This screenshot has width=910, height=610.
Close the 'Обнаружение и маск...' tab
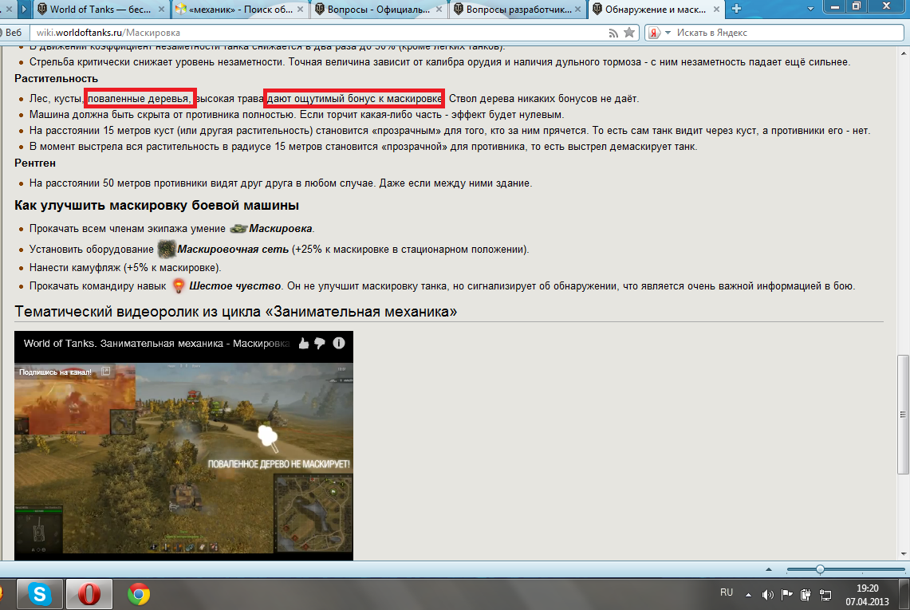coord(716,10)
